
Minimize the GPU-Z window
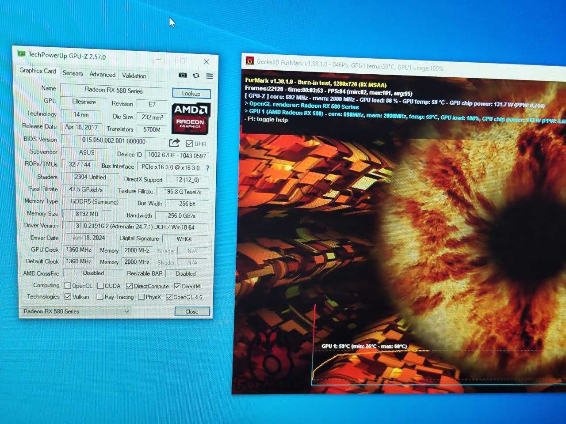pyautogui.click(x=159, y=60)
